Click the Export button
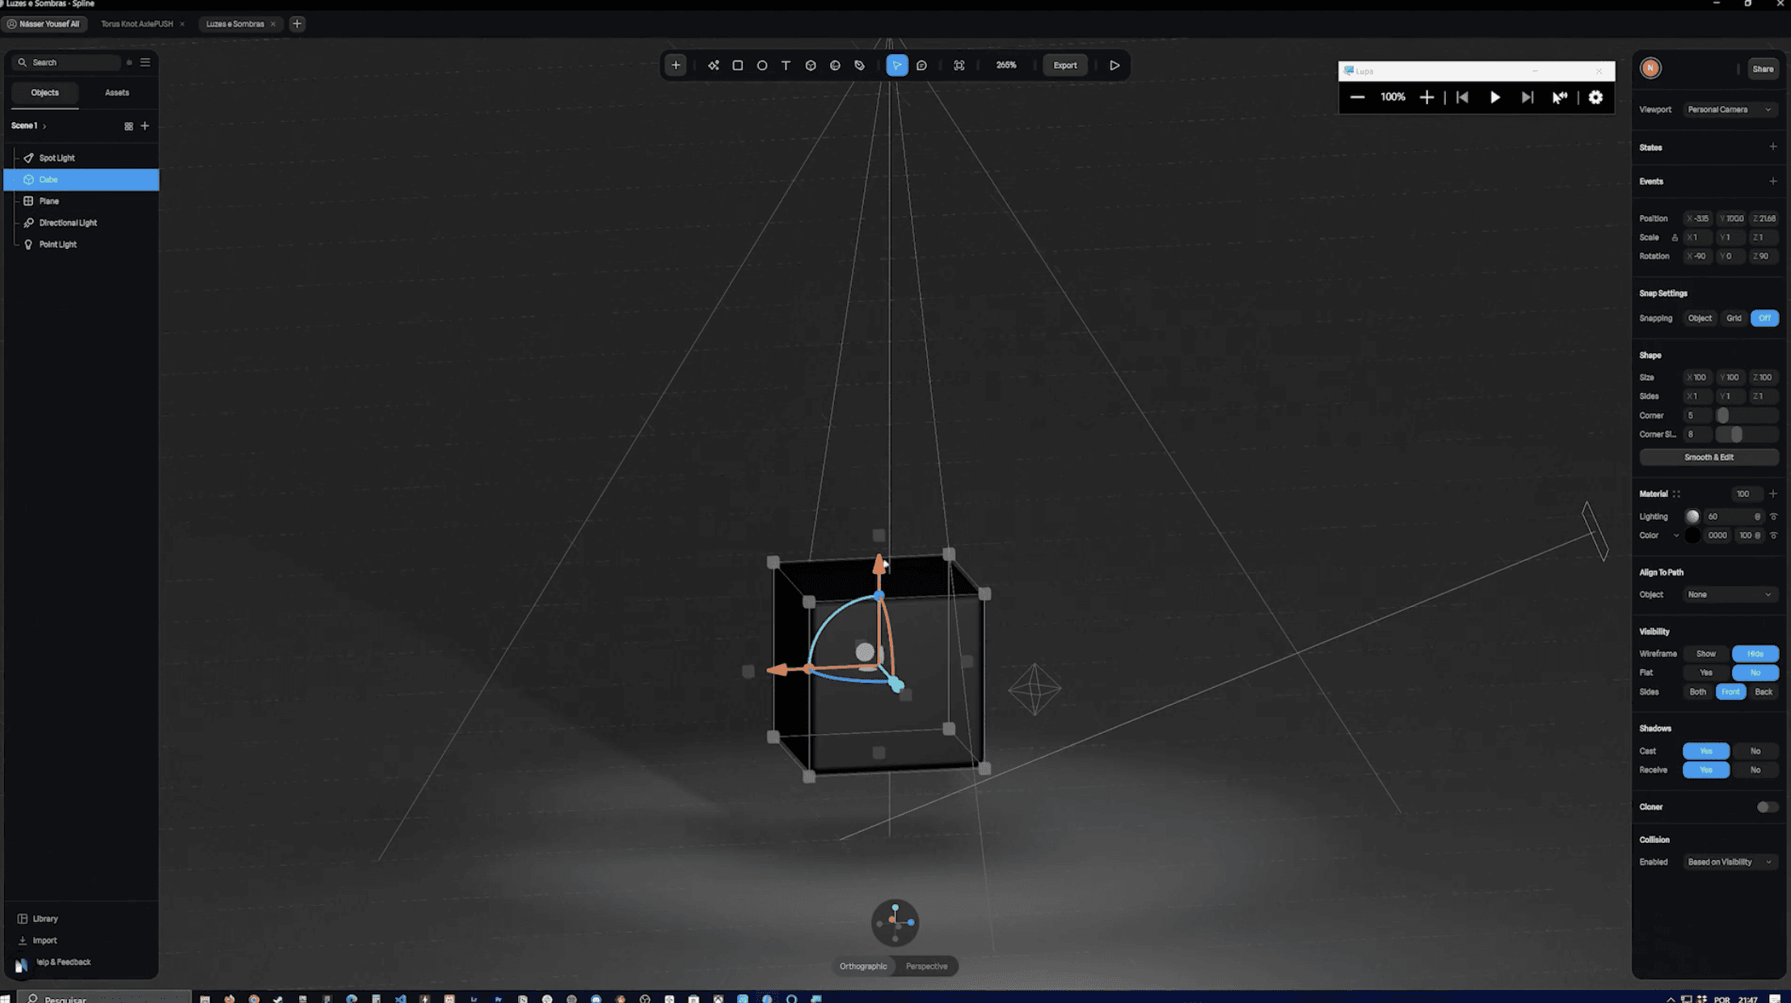This screenshot has width=1791, height=1003. (1064, 65)
